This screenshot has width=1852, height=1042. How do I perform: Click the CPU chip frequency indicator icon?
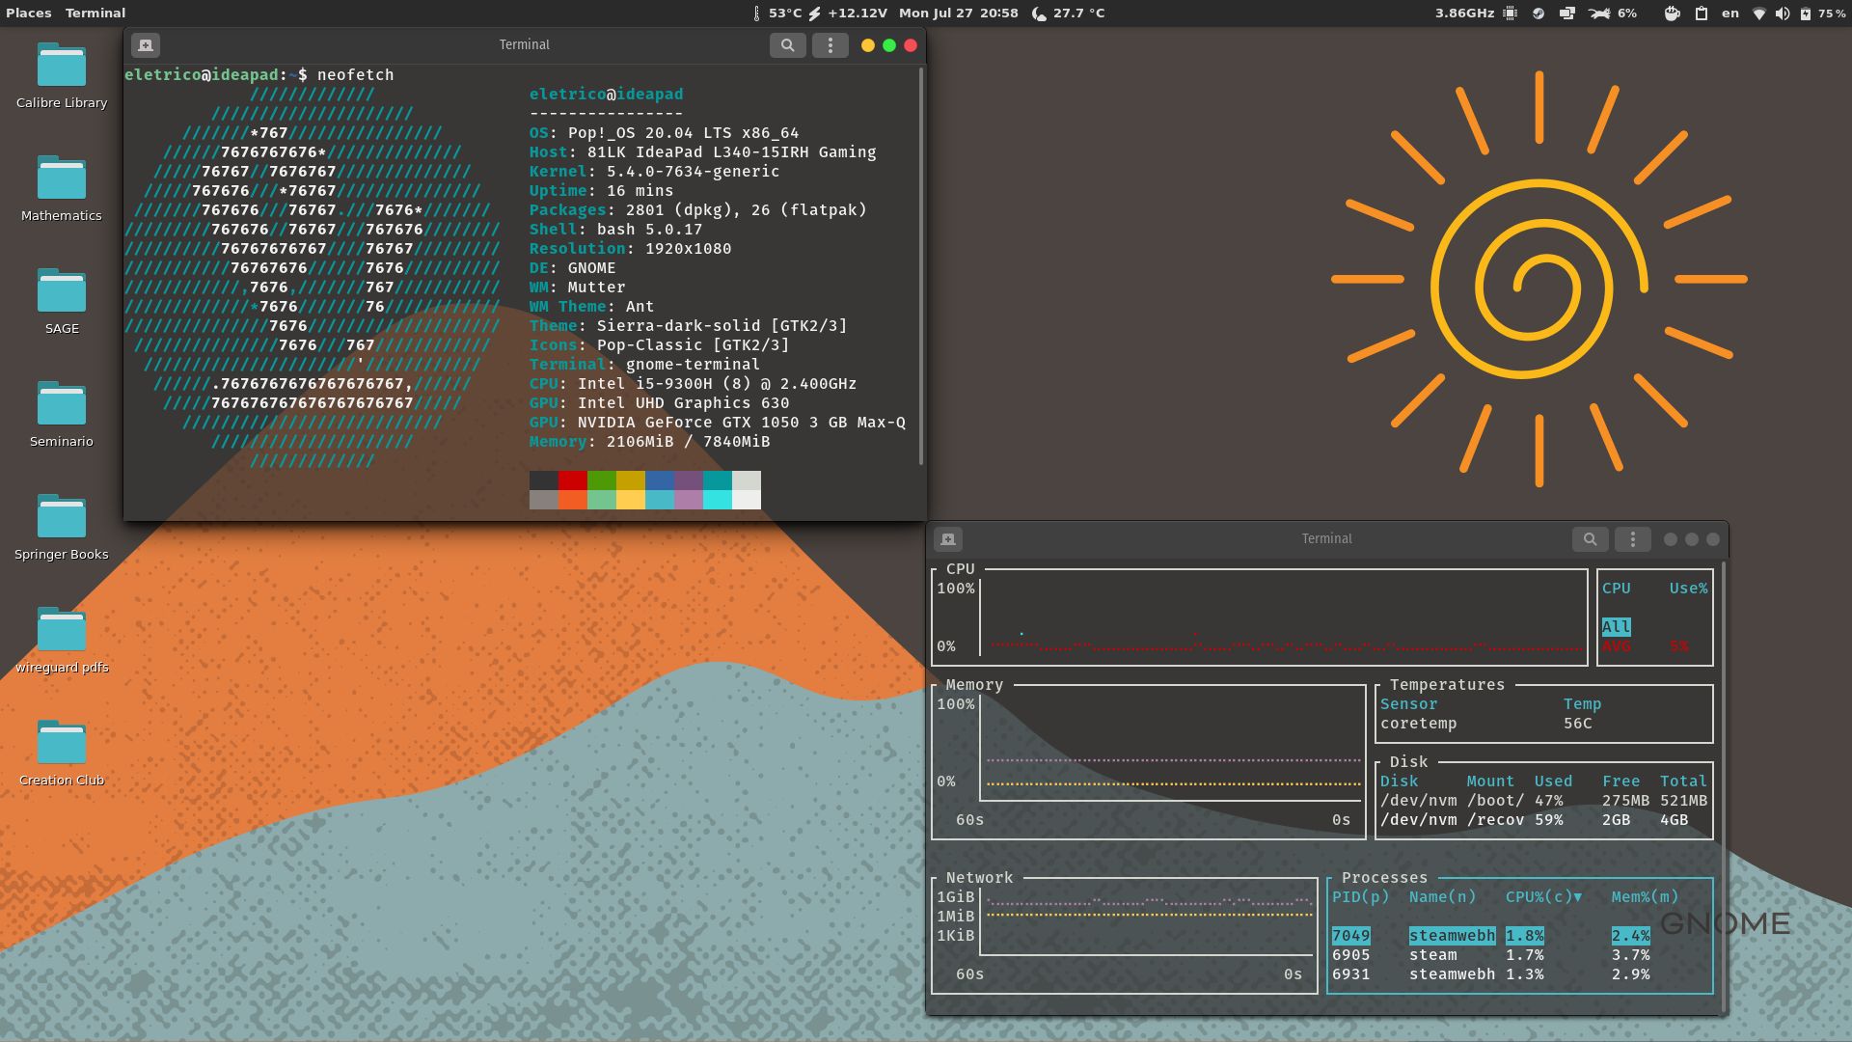pos(1511,14)
